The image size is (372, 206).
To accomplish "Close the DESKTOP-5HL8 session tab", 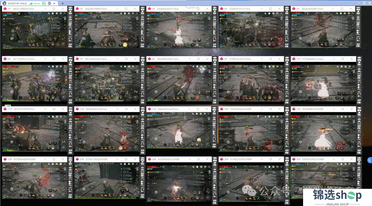I will 54,3.
